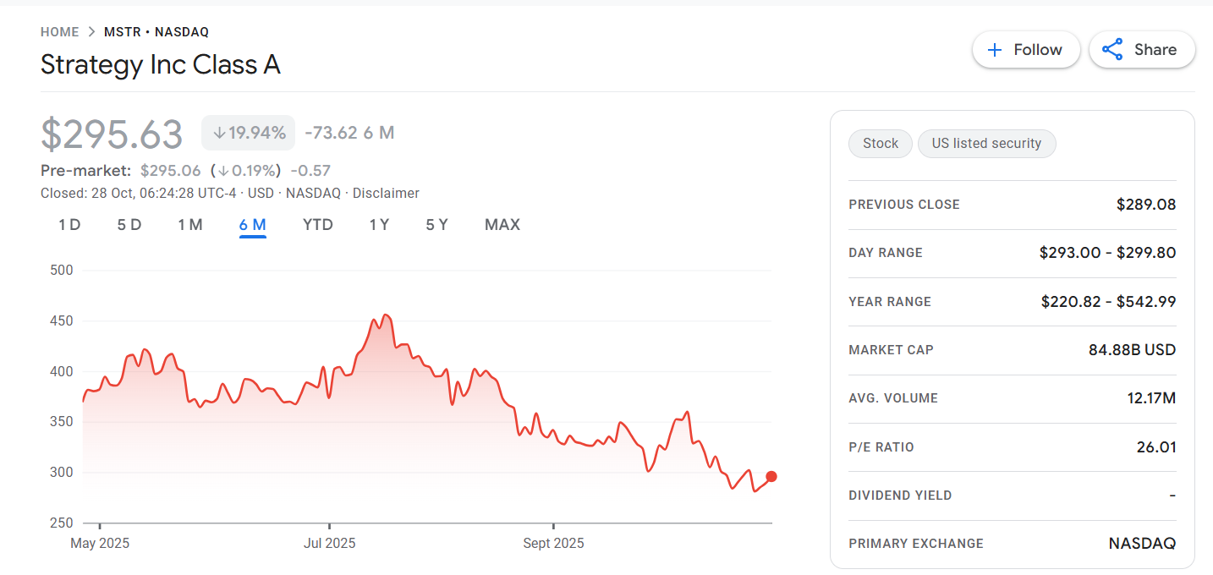Select the 1 D time range tab
Viewport: 1213px width, 575px height.
(x=69, y=225)
